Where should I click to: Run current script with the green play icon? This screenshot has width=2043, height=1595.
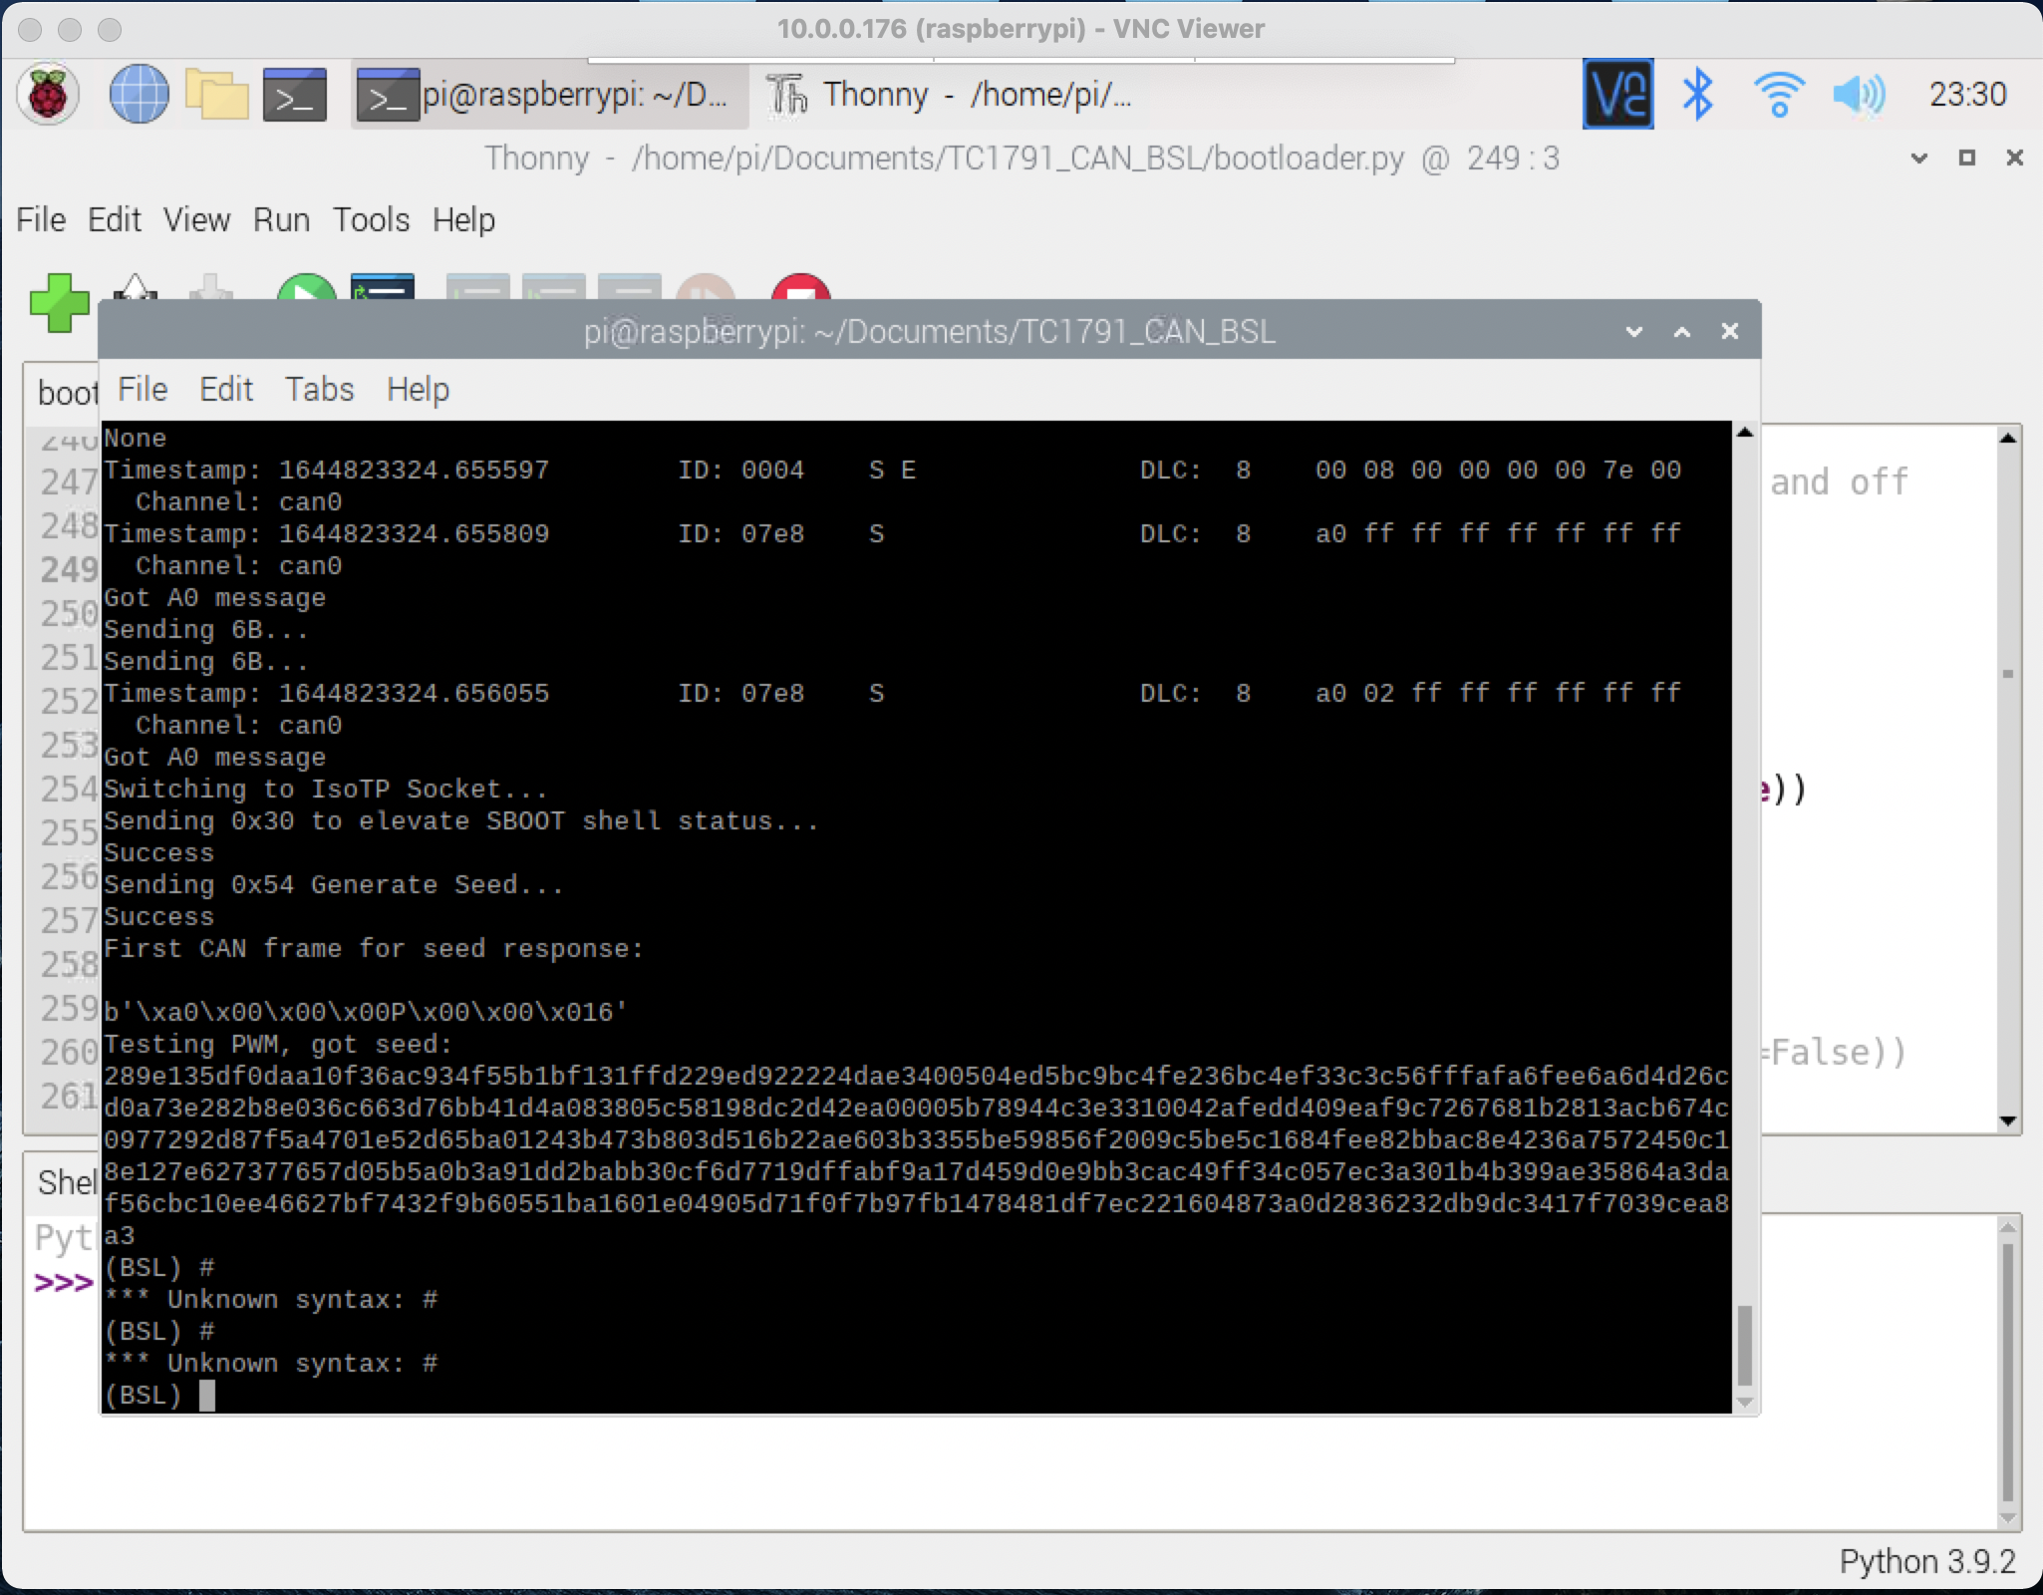point(306,288)
